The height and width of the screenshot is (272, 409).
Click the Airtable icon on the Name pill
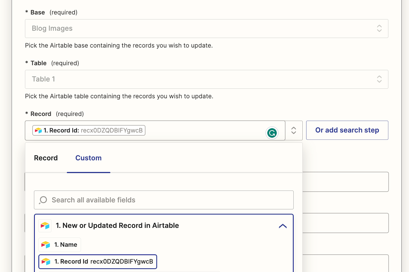(46, 245)
